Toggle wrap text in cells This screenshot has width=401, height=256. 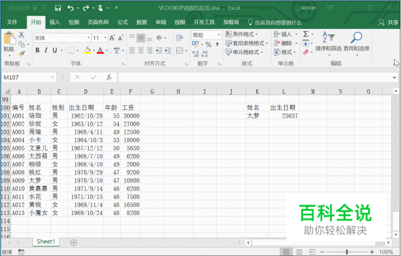pos(180,38)
